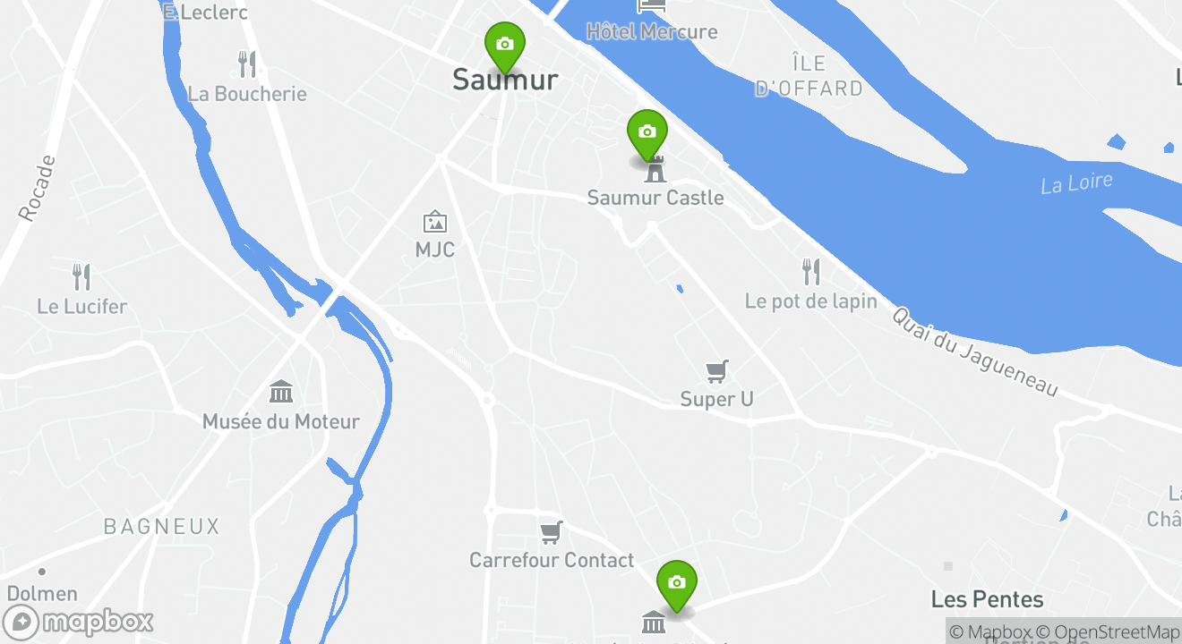Open the © Mapbox attribution link

tap(990, 631)
